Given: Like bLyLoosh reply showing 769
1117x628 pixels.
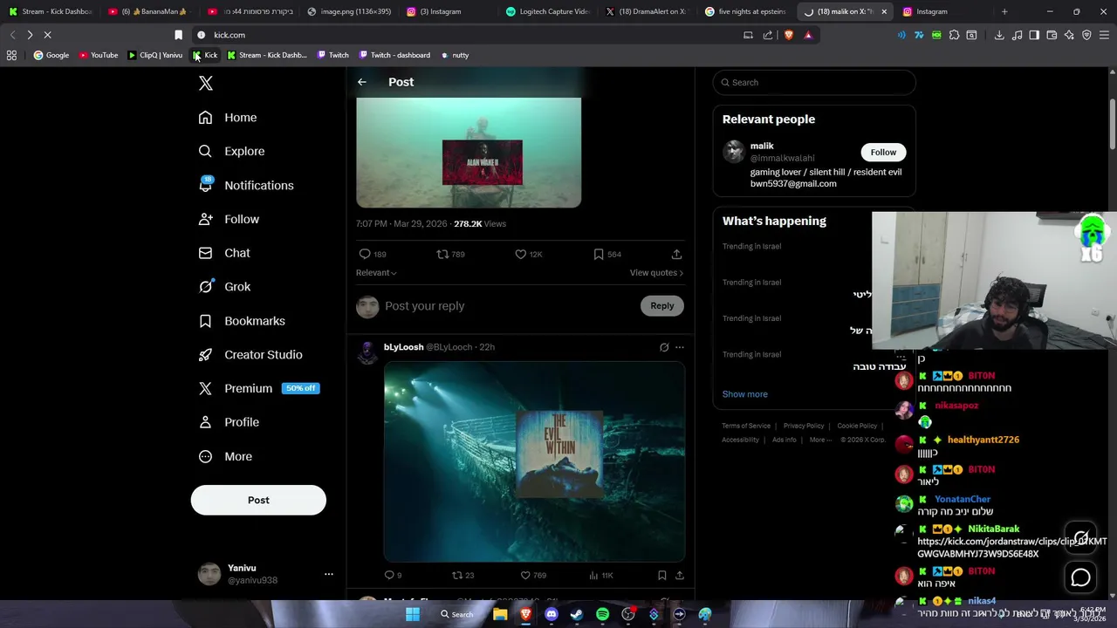Looking at the screenshot, I should point(533,575).
